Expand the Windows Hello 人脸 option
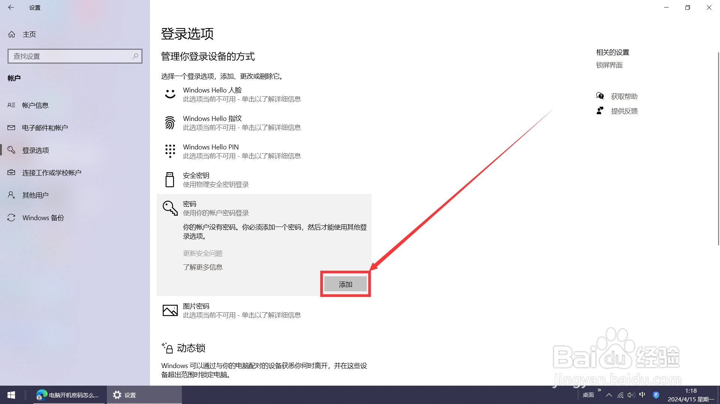Image resolution: width=720 pixels, height=404 pixels. 264,94
